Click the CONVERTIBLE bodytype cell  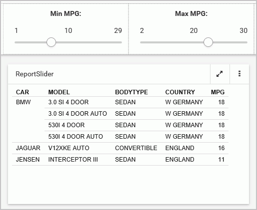[136, 148]
